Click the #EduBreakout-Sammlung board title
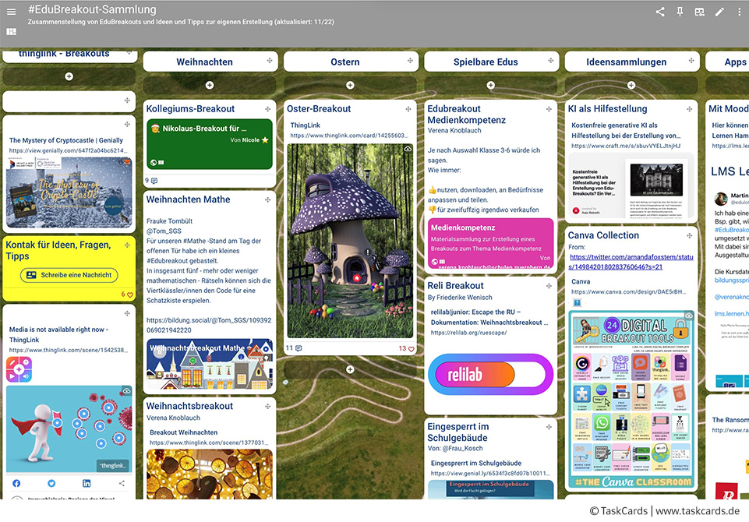749x522 pixels. coord(92,9)
